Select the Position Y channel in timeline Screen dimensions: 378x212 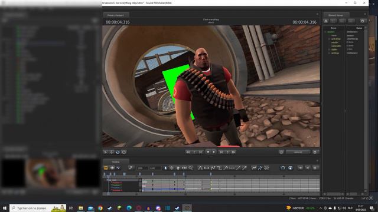point(117,185)
